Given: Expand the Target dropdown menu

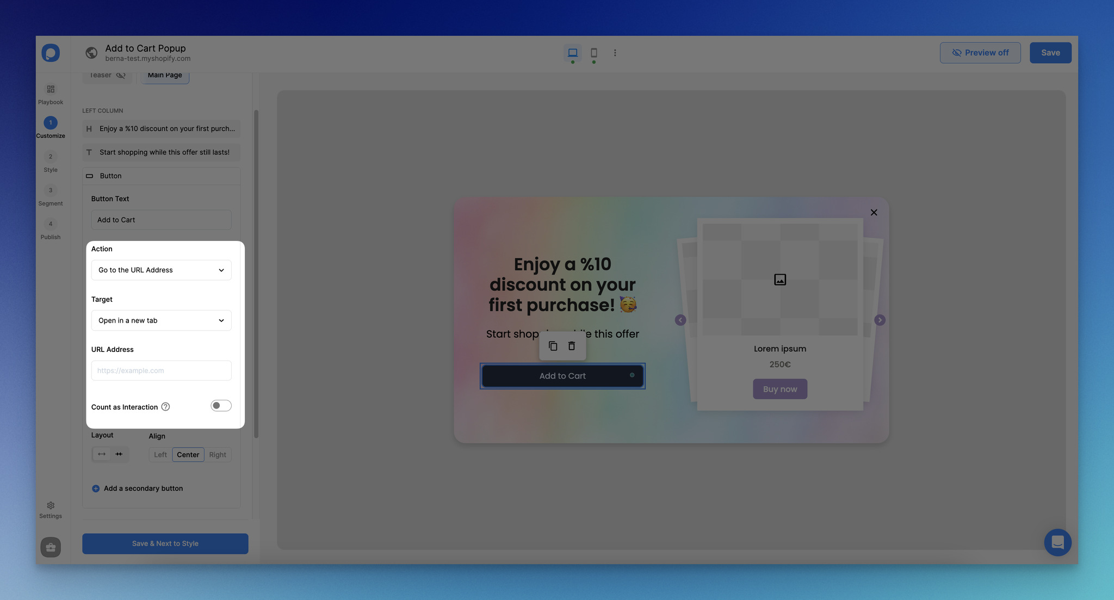Looking at the screenshot, I should 161,320.
